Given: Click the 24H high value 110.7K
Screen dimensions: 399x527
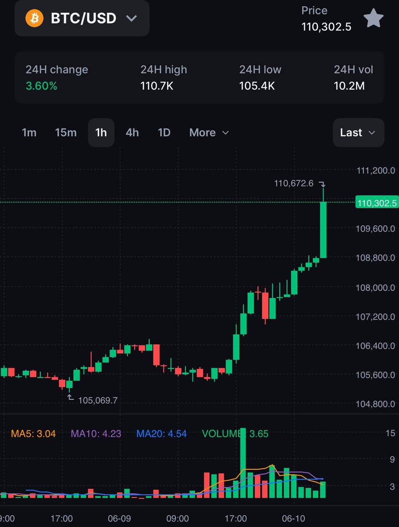Looking at the screenshot, I should click(157, 86).
